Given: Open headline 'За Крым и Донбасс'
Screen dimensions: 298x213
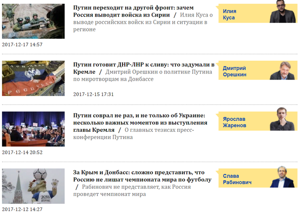Looking at the screenshot, I should tap(142, 176).
